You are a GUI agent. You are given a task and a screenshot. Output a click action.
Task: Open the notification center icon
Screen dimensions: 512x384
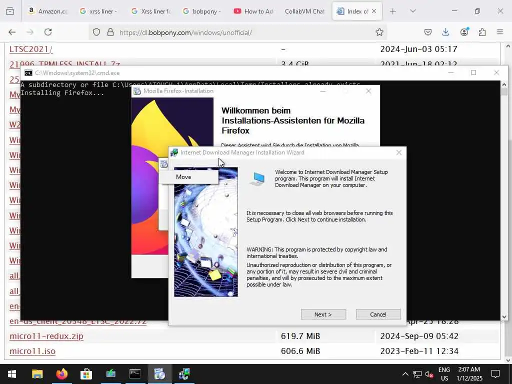coord(495,374)
